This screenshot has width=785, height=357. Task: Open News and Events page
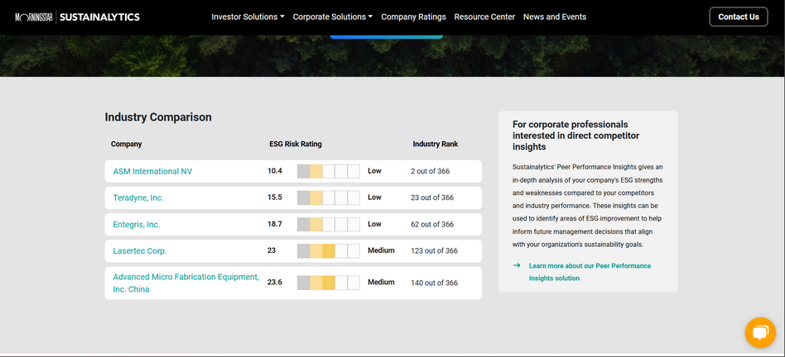(x=554, y=17)
